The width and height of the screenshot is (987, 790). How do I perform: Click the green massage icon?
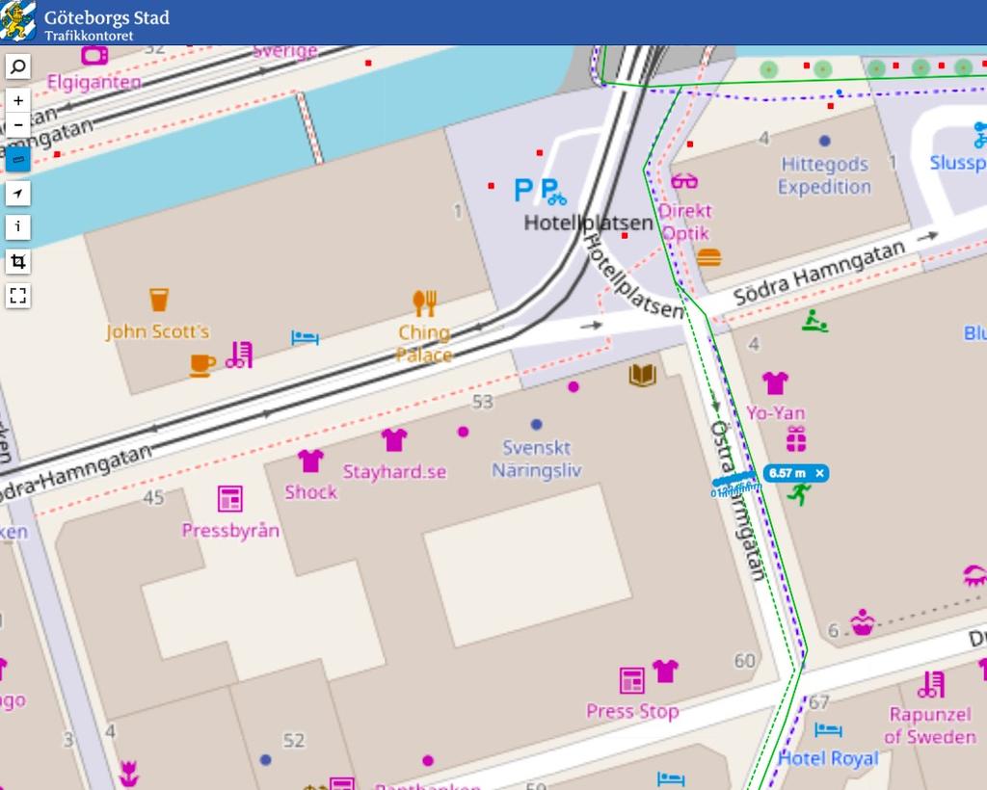click(814, 321)
